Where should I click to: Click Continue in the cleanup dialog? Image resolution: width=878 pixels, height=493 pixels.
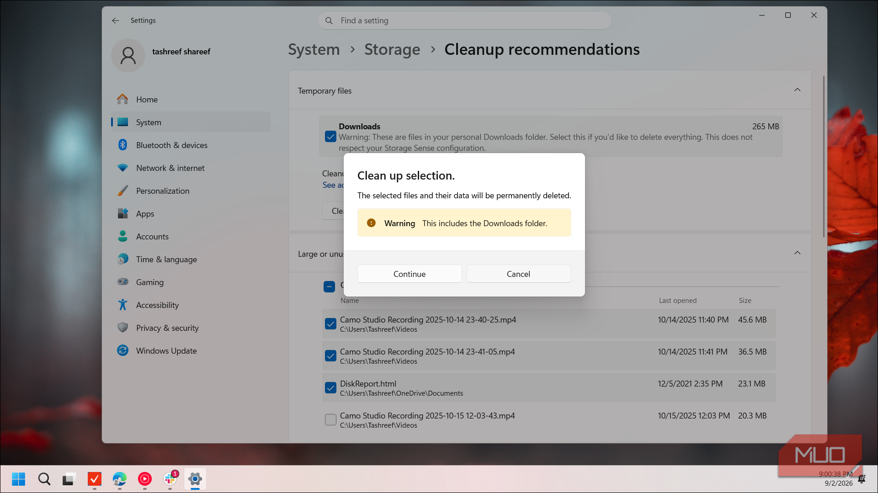point(410,274)
